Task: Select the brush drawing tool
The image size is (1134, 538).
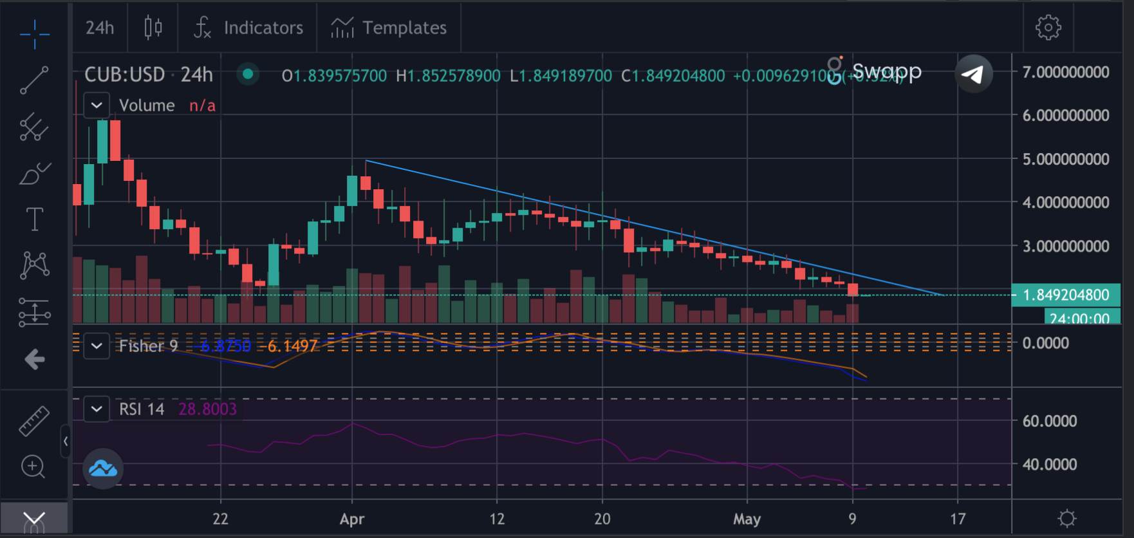Action: click(35, 173)
